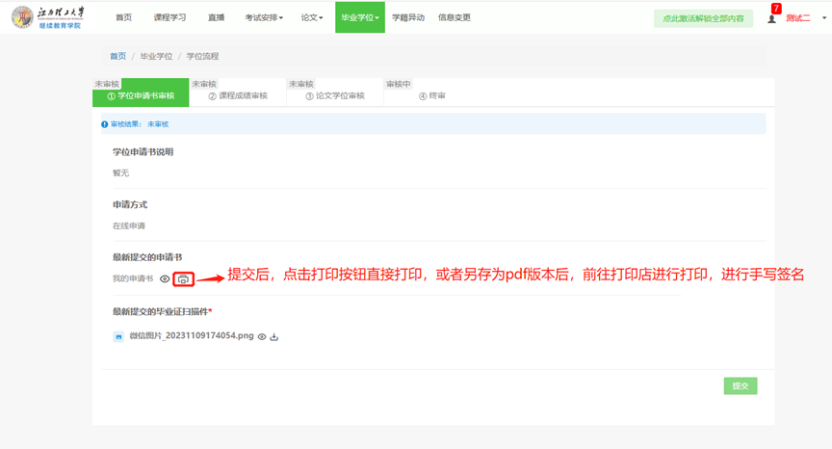Expand the 考试安排 dropdown menu

click(x=263, y=17)
